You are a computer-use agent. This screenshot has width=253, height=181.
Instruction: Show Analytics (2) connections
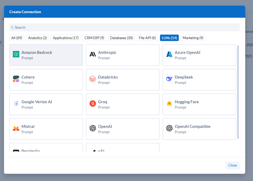(38, 38)
